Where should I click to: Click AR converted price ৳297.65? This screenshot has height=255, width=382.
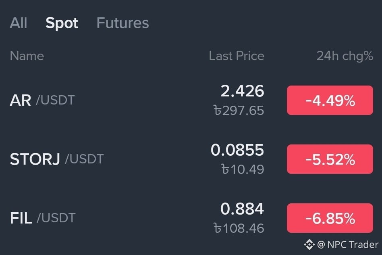(x=239, y=110)
